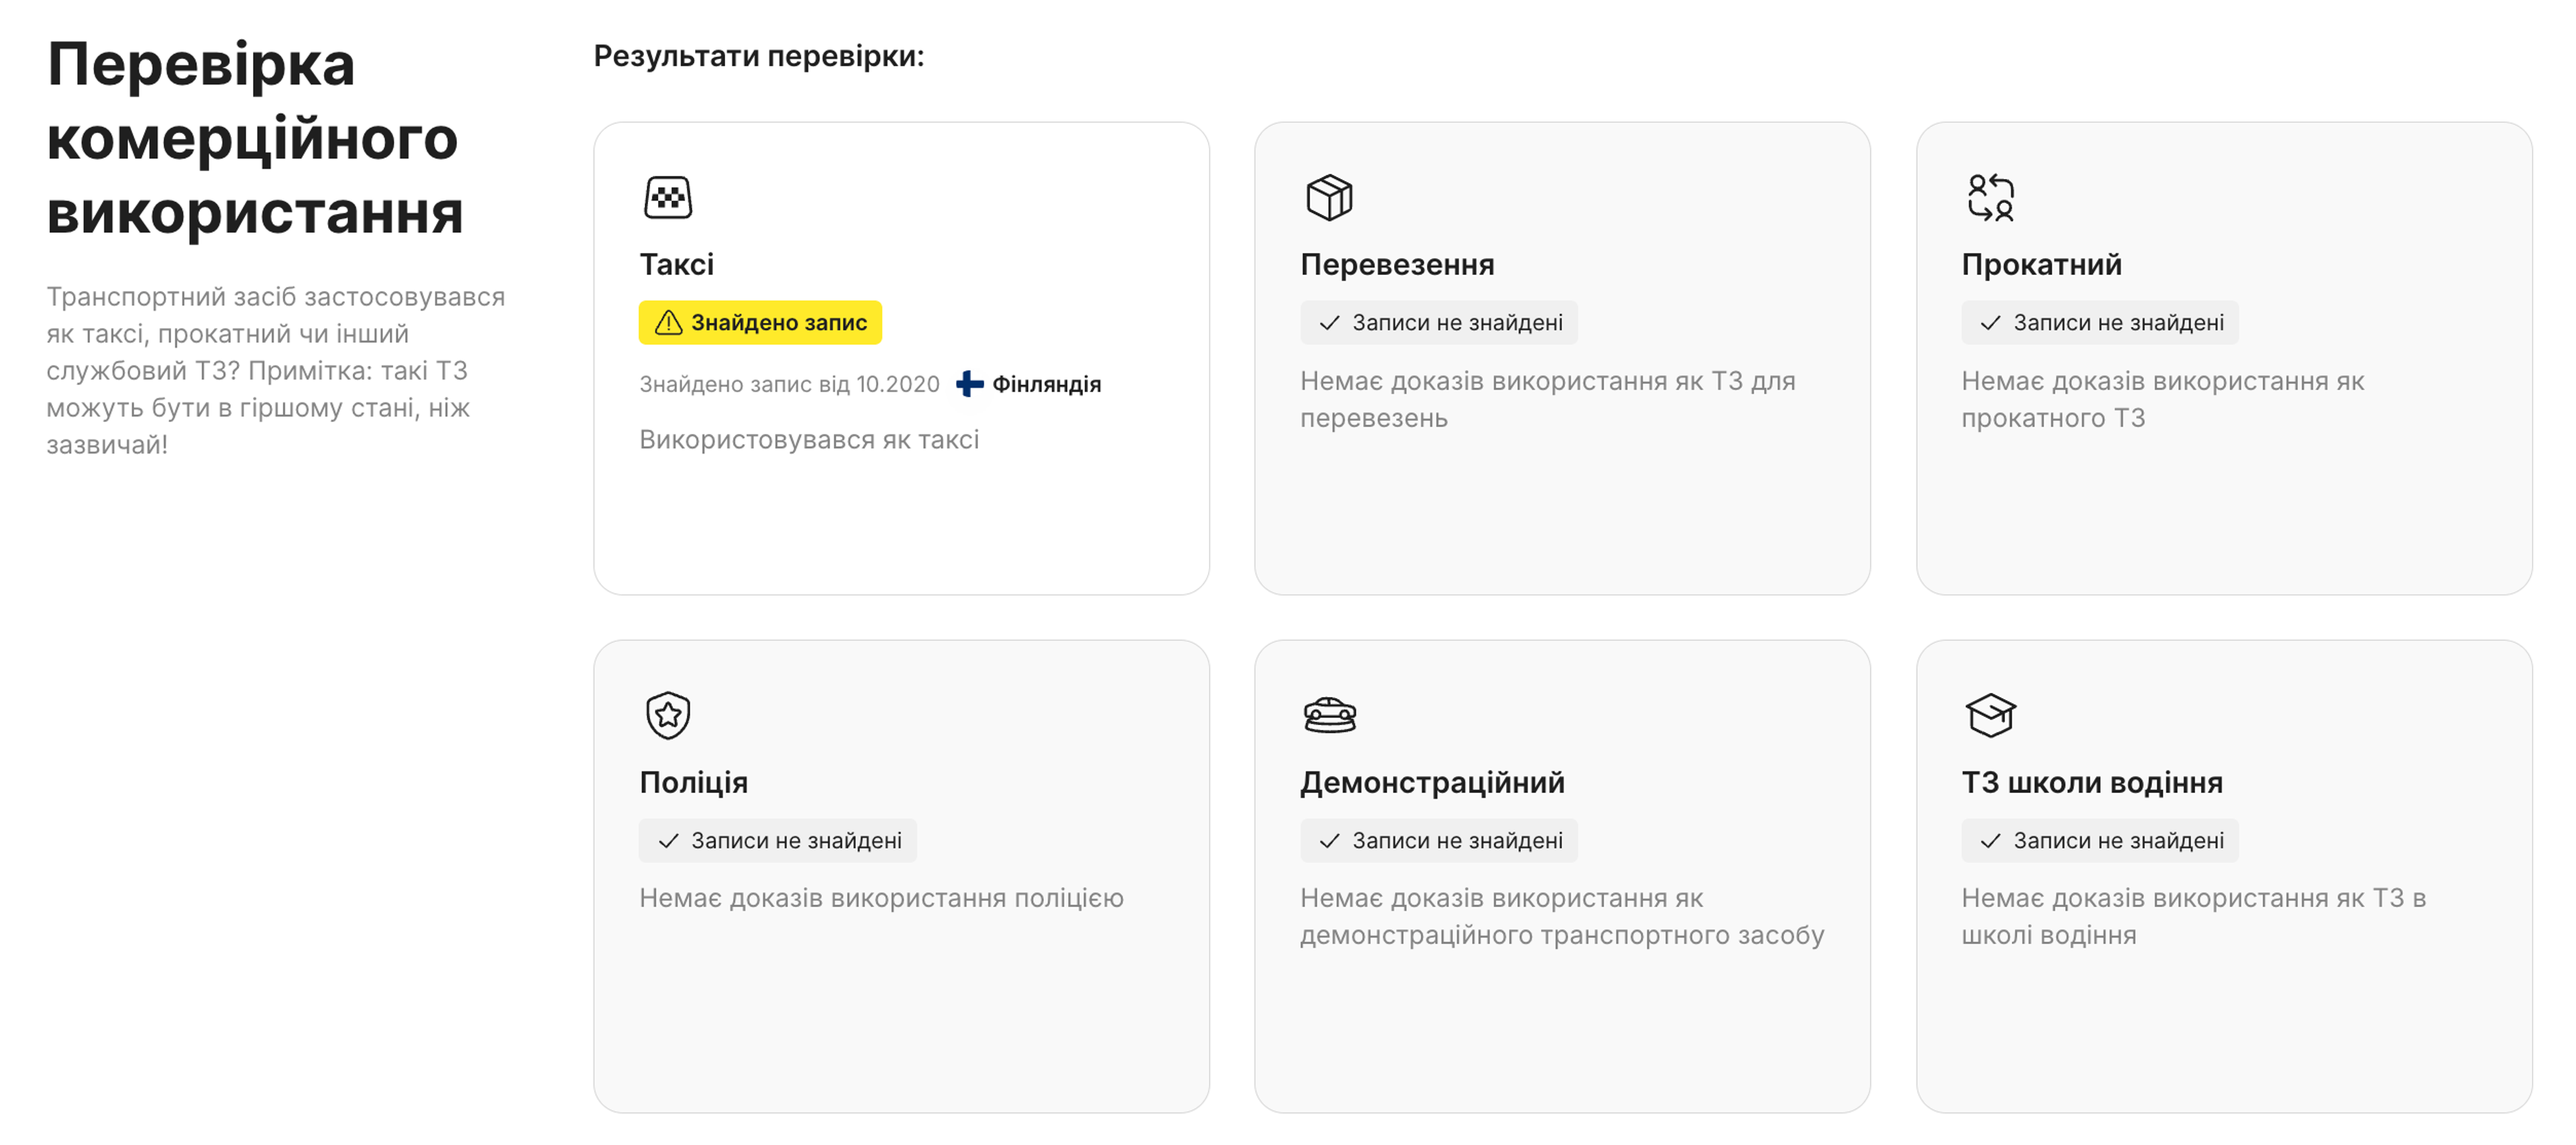Image resolution: width=2576 pixels, height=1145 pixels.
Task: Select the Демонстраційний car icon
Action: pos(1330,714)
